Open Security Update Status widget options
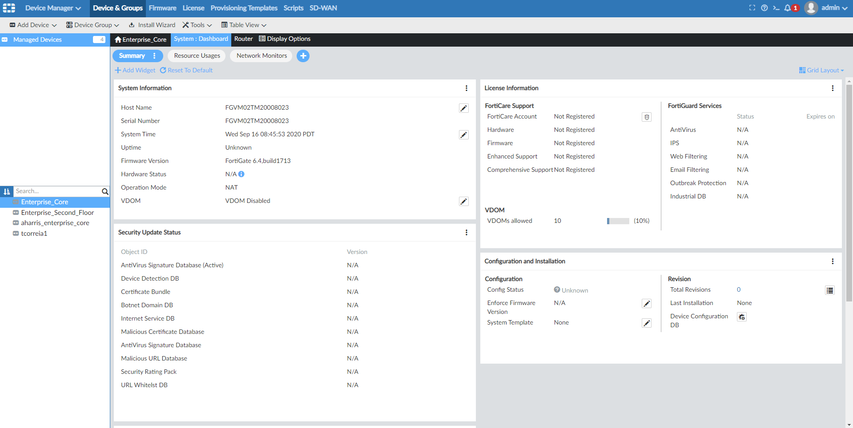The width and height of the screenshot is (853, 428). coord(466,233)
